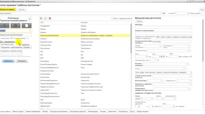Image resolution: width=205 pixels, height=115 pixels.
Task: Click 'Отменить' button
Action: [22, 61]
